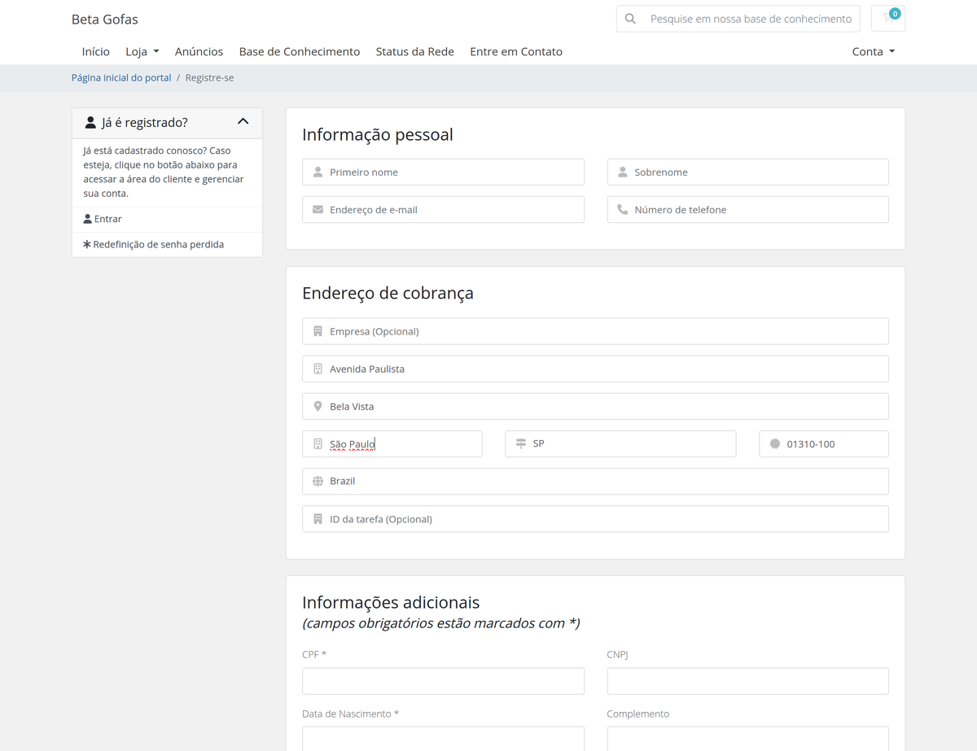Viewport: 977px width, 751px height.
Task: Focus the Empresa (Opcional) field
Action: pos(595,332)
